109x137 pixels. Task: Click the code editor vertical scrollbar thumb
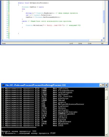coord(104,17)
